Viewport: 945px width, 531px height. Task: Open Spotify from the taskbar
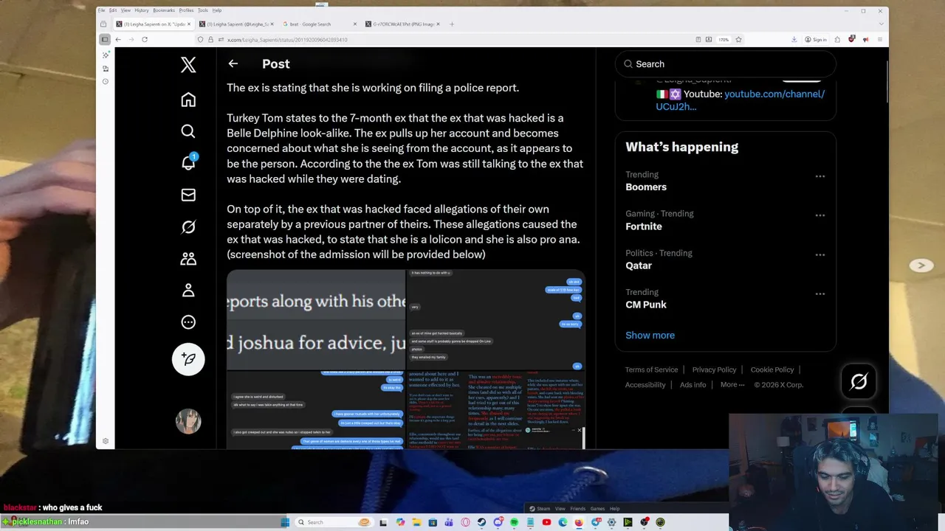coord(515,522)
